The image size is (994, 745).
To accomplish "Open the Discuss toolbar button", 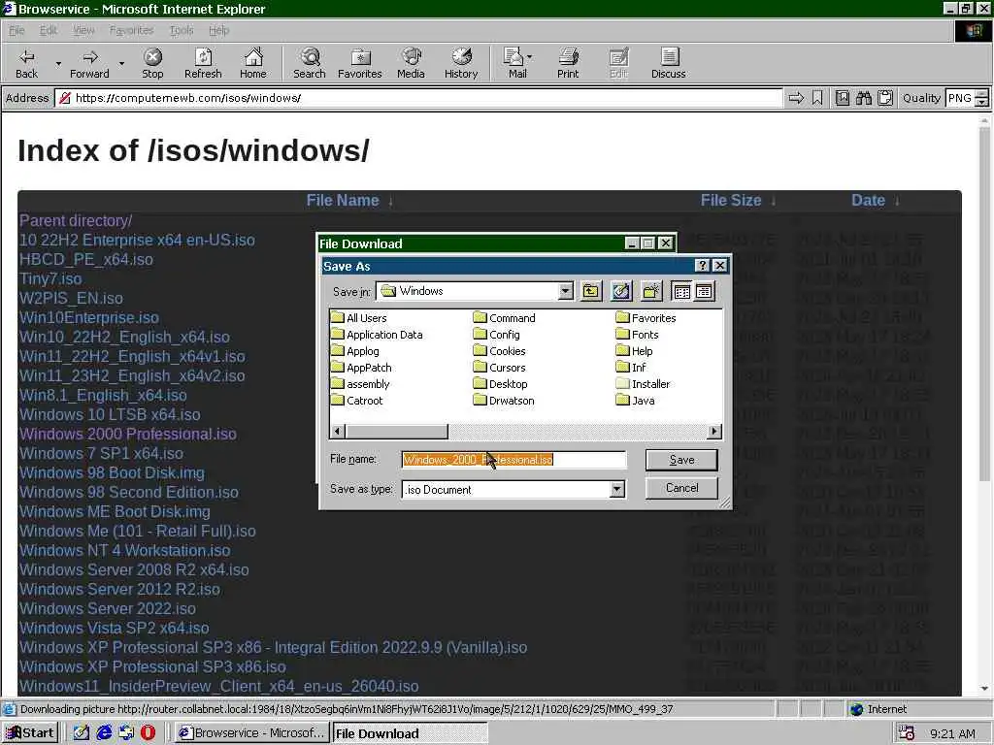I will pos(668,63).
